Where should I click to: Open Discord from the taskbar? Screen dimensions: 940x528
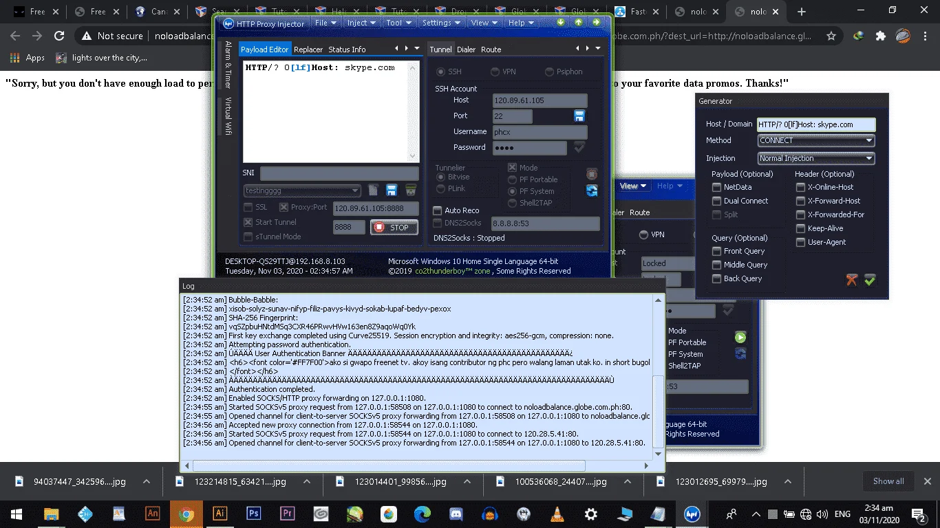pyautogui.click(x=456, y=514)
